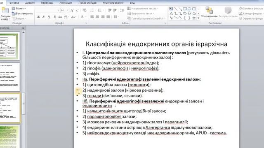Image resolution: width=264 pixels, height=148 pixels.
Task: Center the text alignment
Action: (97, 17)
